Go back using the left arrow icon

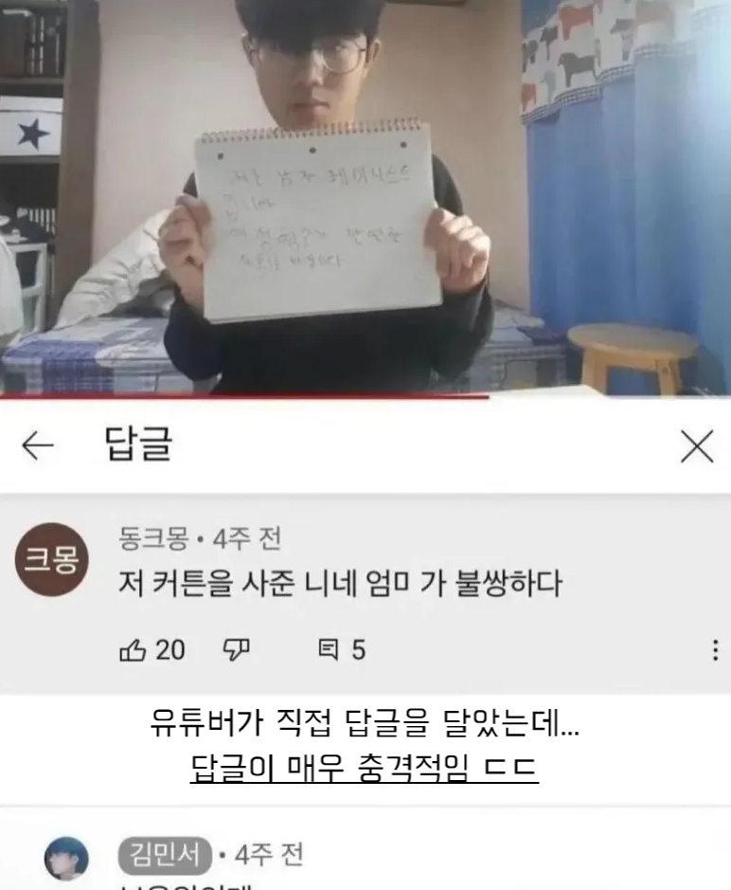tap(38, 445)
